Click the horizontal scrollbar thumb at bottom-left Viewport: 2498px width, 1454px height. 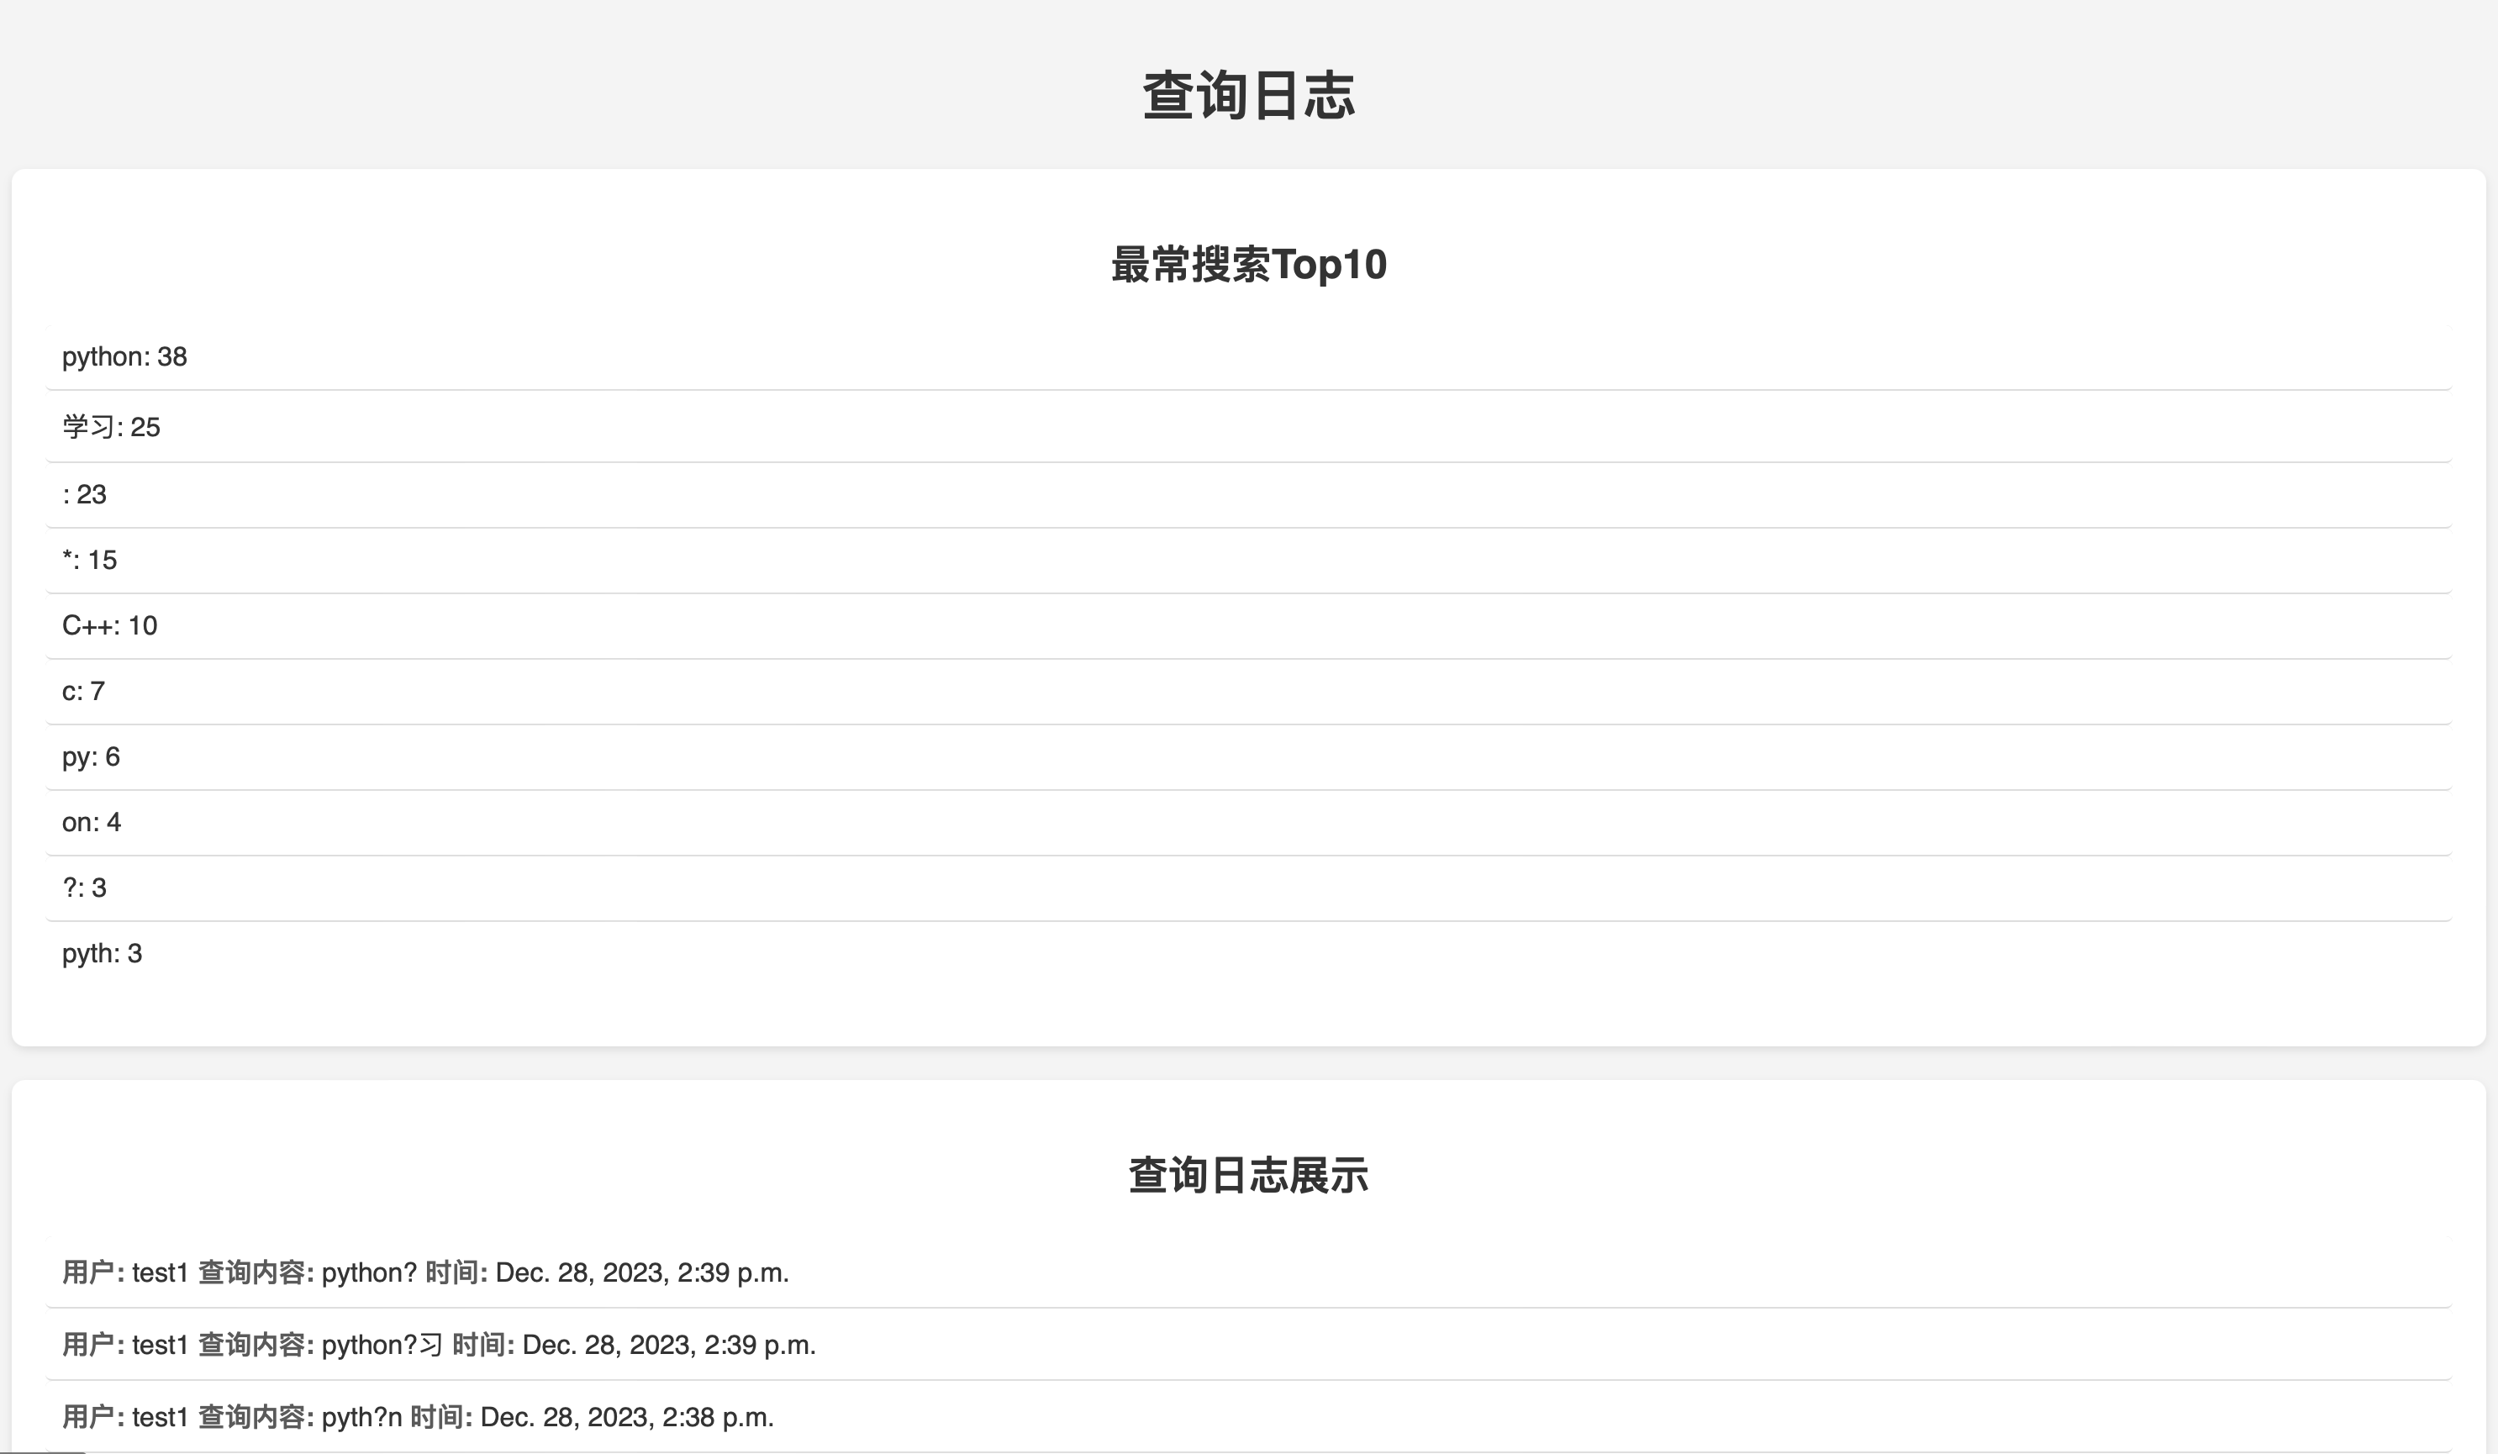click(x=43, y=1451)
